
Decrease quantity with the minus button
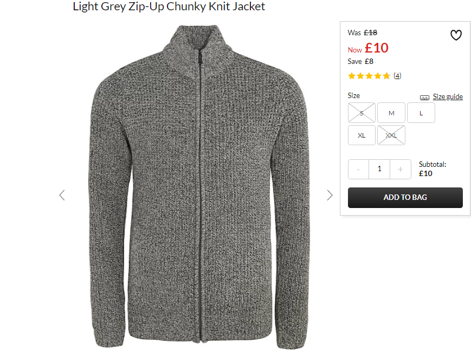358,170
